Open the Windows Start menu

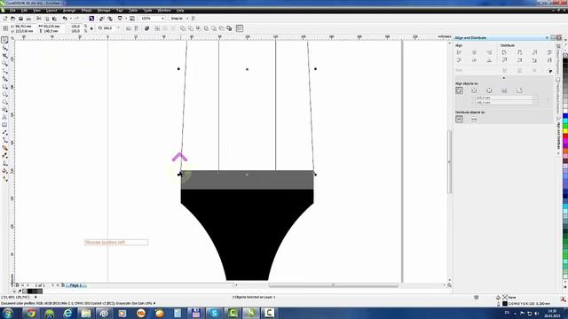pos(8,313)
